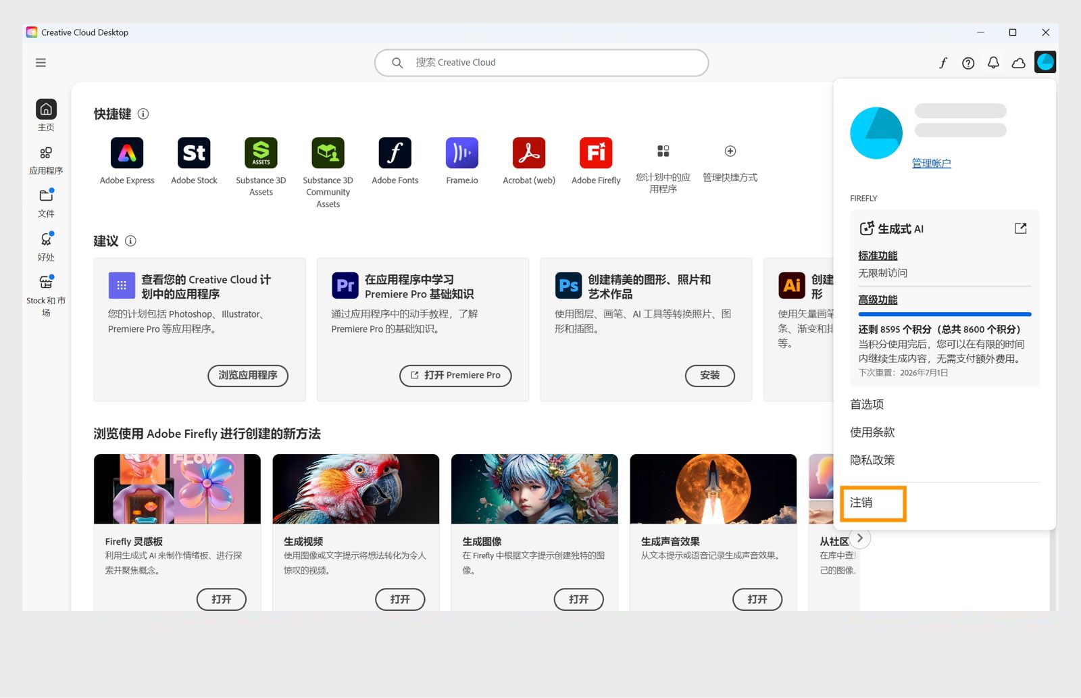This screenshot has width=1081, height=698.
Task: Click the Creative Cloud window title icon
Action: tap(32, 32)
